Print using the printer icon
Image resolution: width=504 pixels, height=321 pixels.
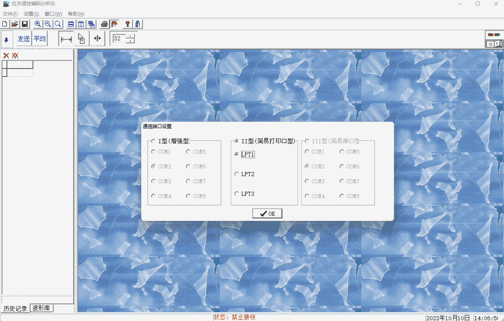[x=104, y=24]
